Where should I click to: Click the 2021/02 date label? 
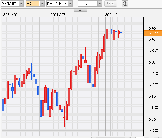(10, 15)
